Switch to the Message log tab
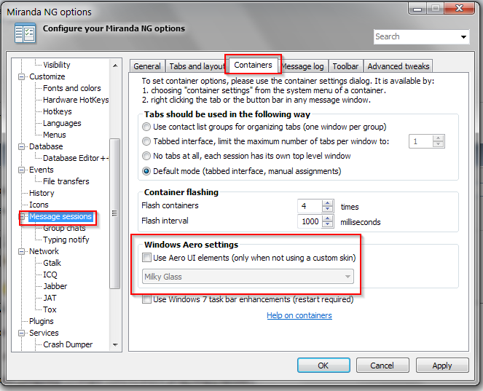 (303, 66)
